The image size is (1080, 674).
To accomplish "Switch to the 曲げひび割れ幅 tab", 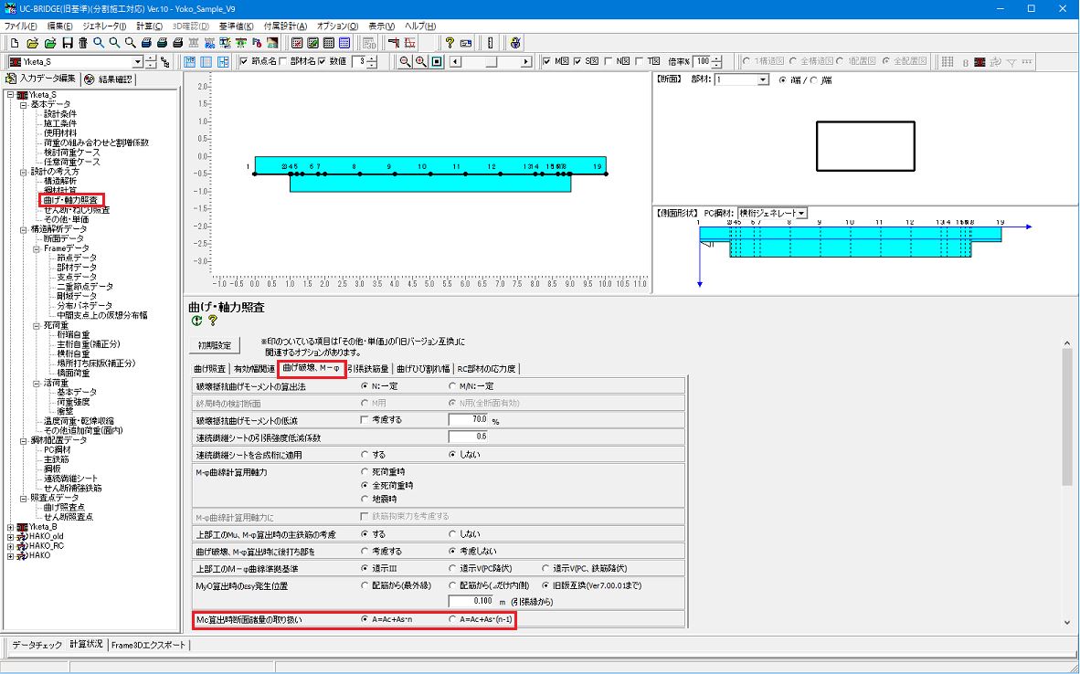I will click(x=423, y=368).
